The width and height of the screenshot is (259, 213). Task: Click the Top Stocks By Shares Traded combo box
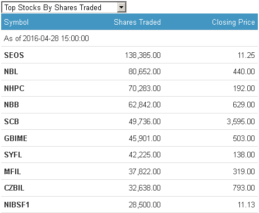tap(64, 7)
